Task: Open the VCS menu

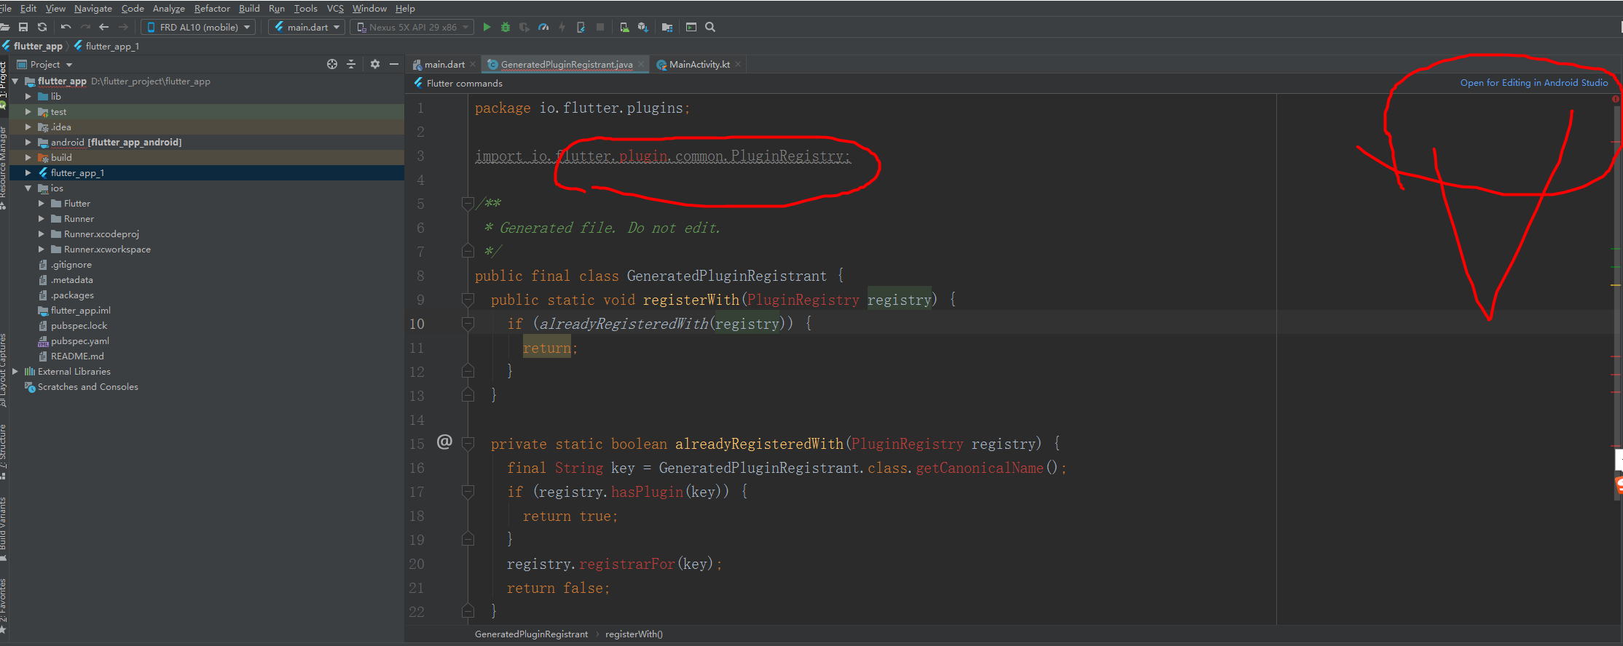Action: pyautogui.click(x=335, y=8)
